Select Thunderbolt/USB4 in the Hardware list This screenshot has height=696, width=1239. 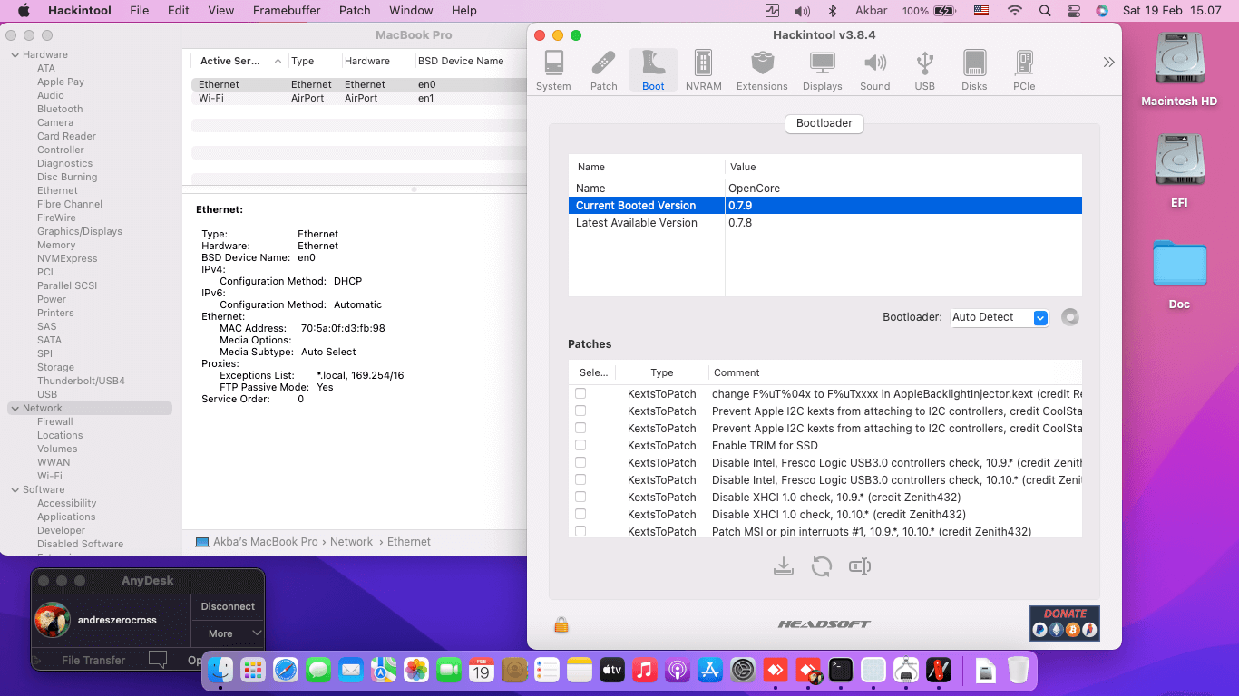coord(81,381)
